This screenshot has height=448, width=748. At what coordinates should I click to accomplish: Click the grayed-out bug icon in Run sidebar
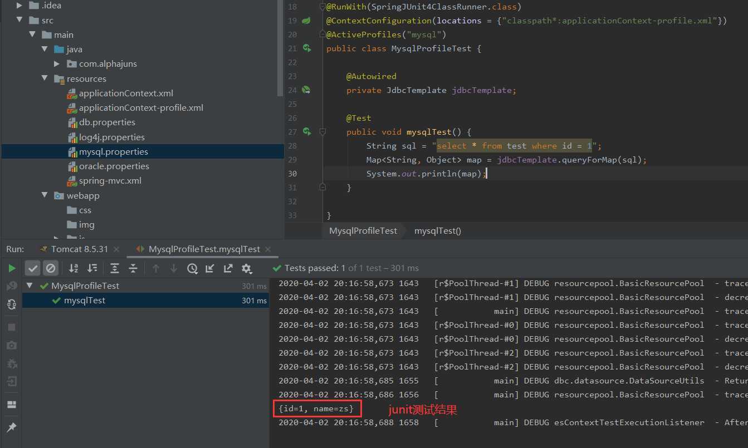[12, 363]
